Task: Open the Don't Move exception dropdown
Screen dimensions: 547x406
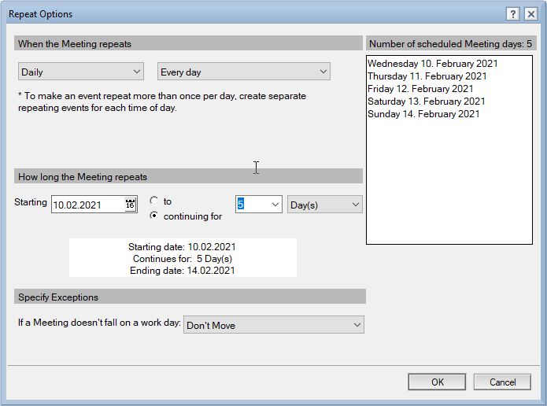Action: click(x=274, y=325)
